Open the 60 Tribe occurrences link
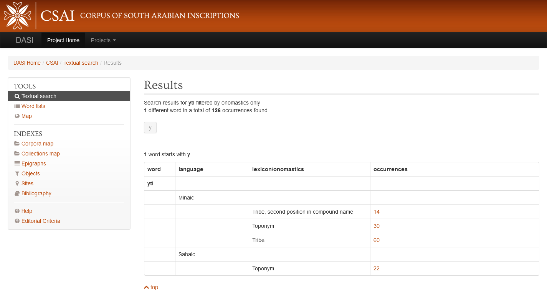The width and height of the screenshot is (547, 291). tap(376, 240)
